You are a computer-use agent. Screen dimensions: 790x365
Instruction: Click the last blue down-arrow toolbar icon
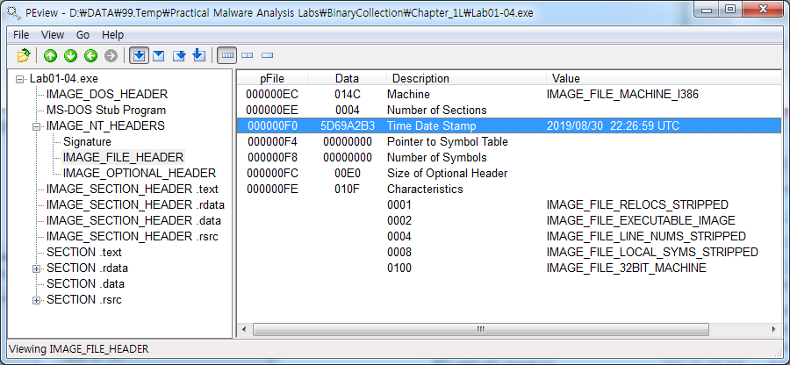199,55
